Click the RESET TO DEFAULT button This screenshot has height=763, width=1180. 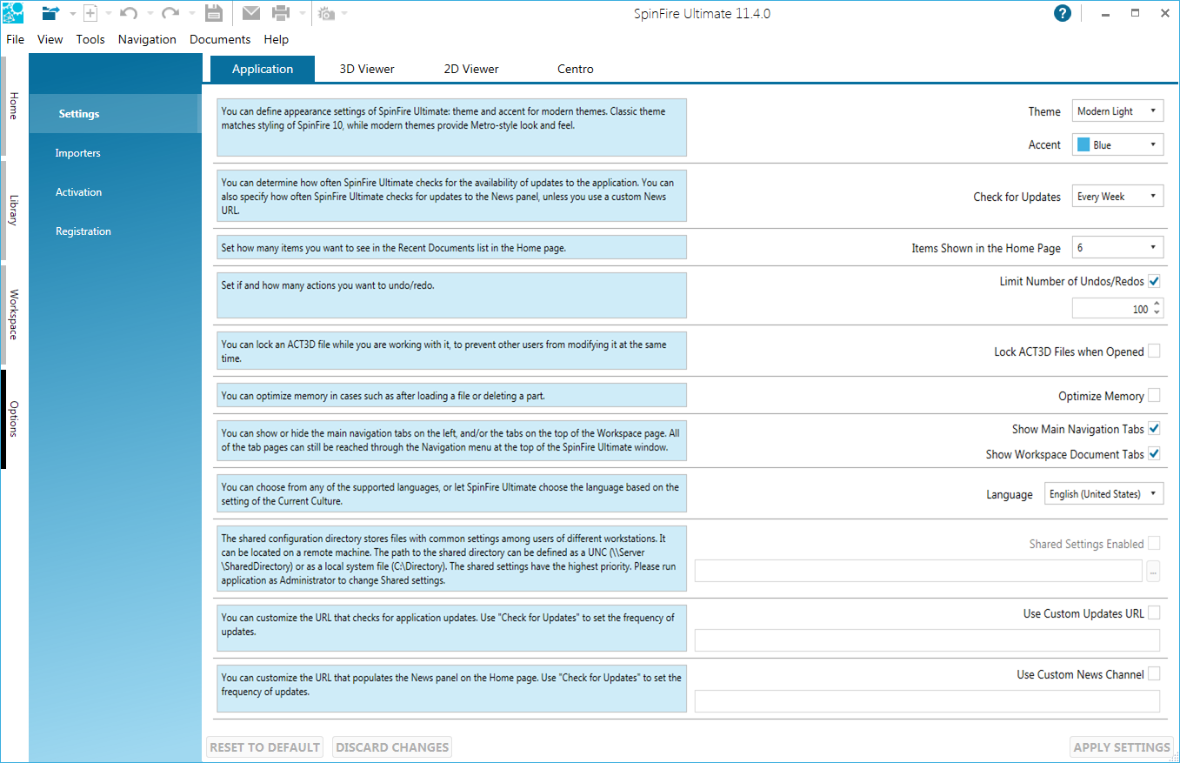point(265,746)
